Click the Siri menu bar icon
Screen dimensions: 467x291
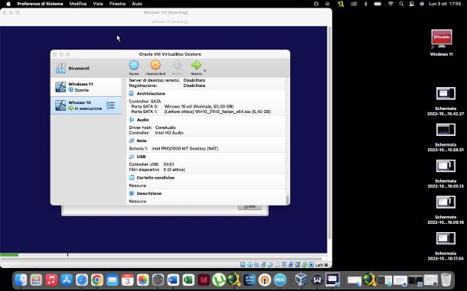(x=422, y=4)
